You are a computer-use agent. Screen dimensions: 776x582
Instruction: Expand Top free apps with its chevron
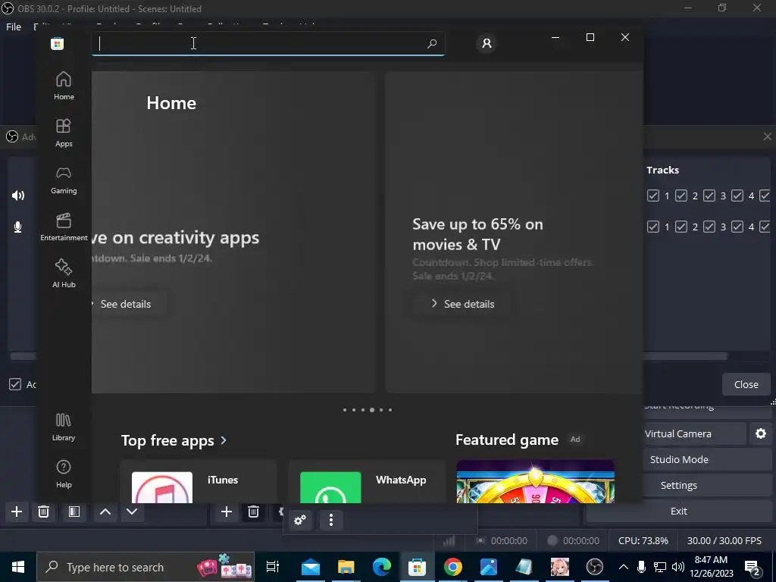pos(224,440)
